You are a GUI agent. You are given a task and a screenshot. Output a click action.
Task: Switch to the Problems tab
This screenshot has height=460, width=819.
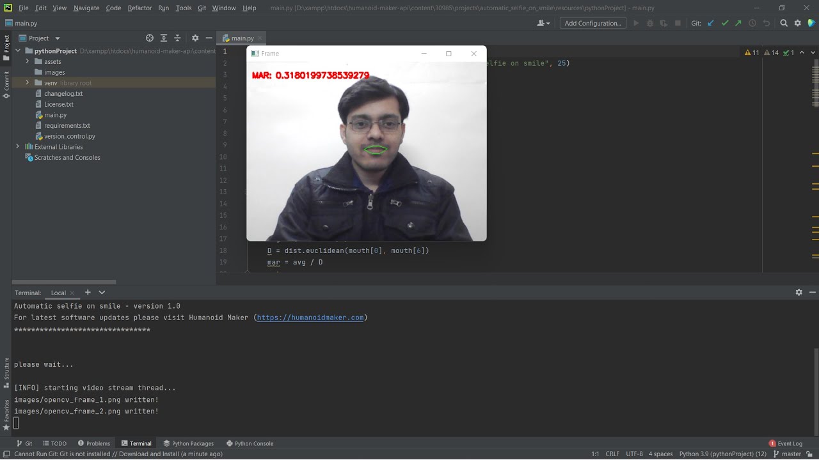coord(94,443)
